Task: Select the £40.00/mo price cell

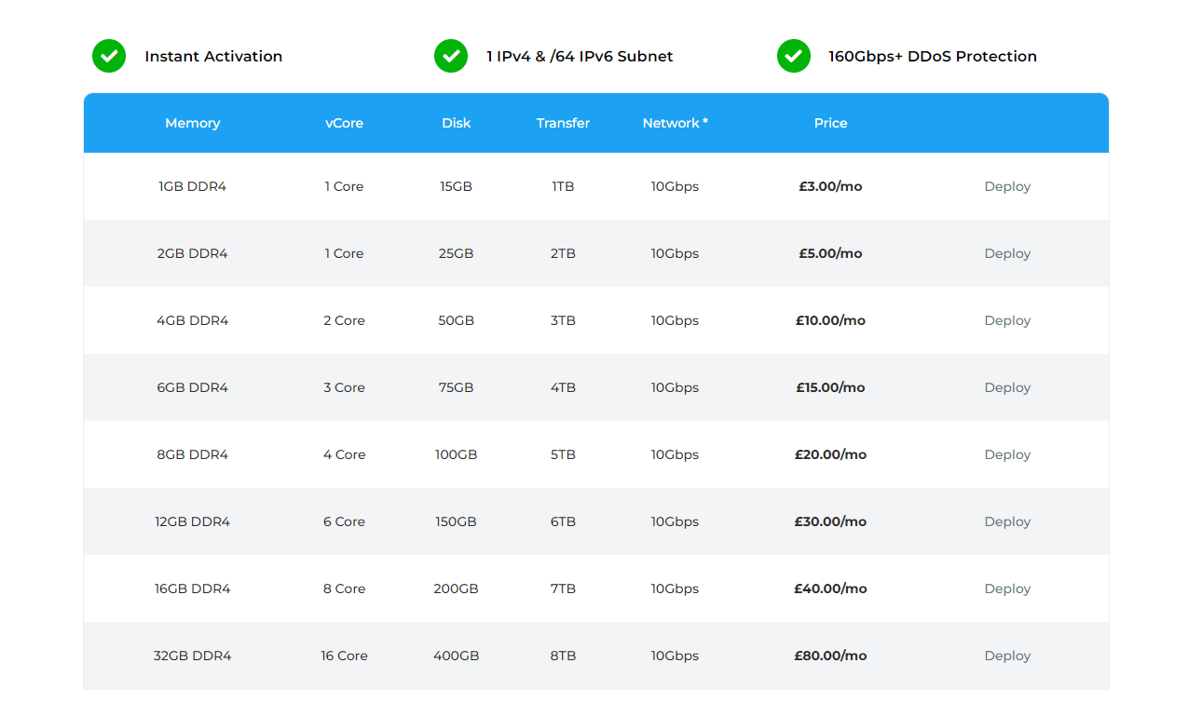Action: point(830,588)
